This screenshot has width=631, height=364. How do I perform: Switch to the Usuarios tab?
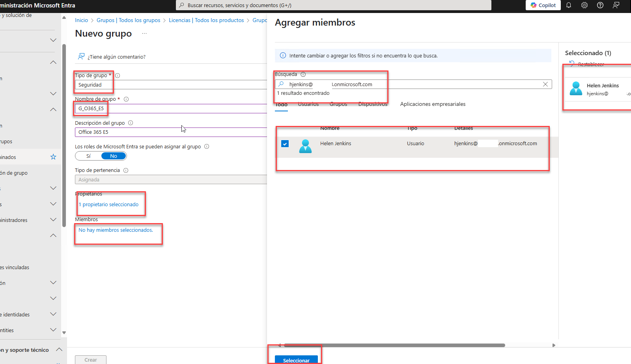tap(308, 104)
